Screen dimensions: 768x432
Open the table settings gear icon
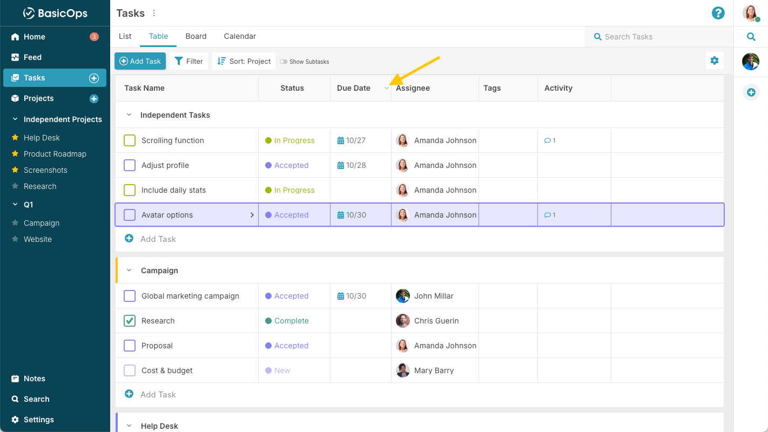coord(715,60)
